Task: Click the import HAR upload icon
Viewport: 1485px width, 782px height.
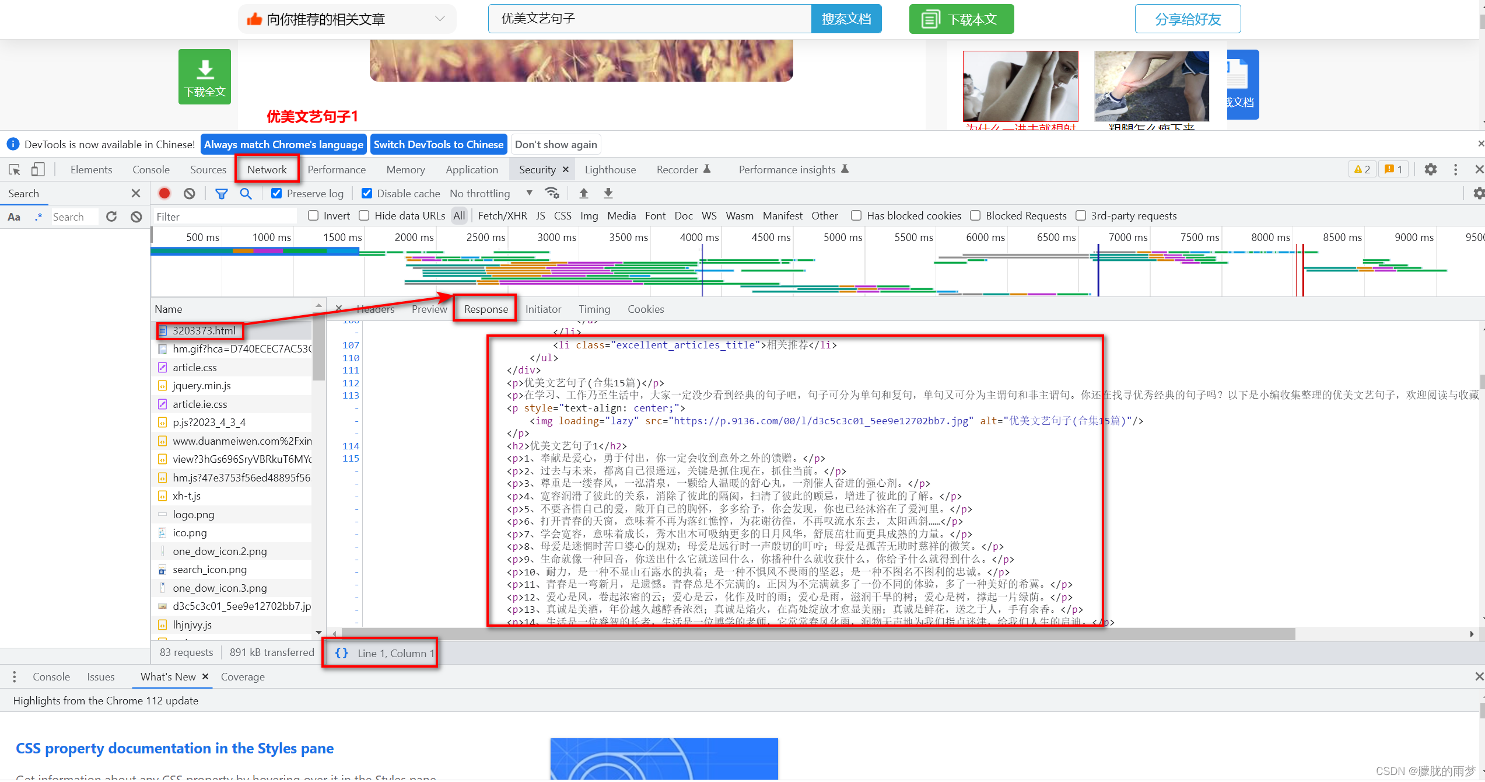Action: click(583, 193)
